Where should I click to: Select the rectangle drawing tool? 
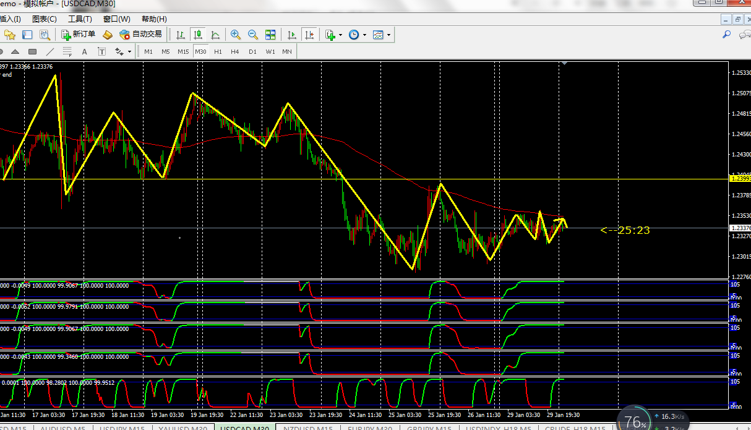pos(33,51)
